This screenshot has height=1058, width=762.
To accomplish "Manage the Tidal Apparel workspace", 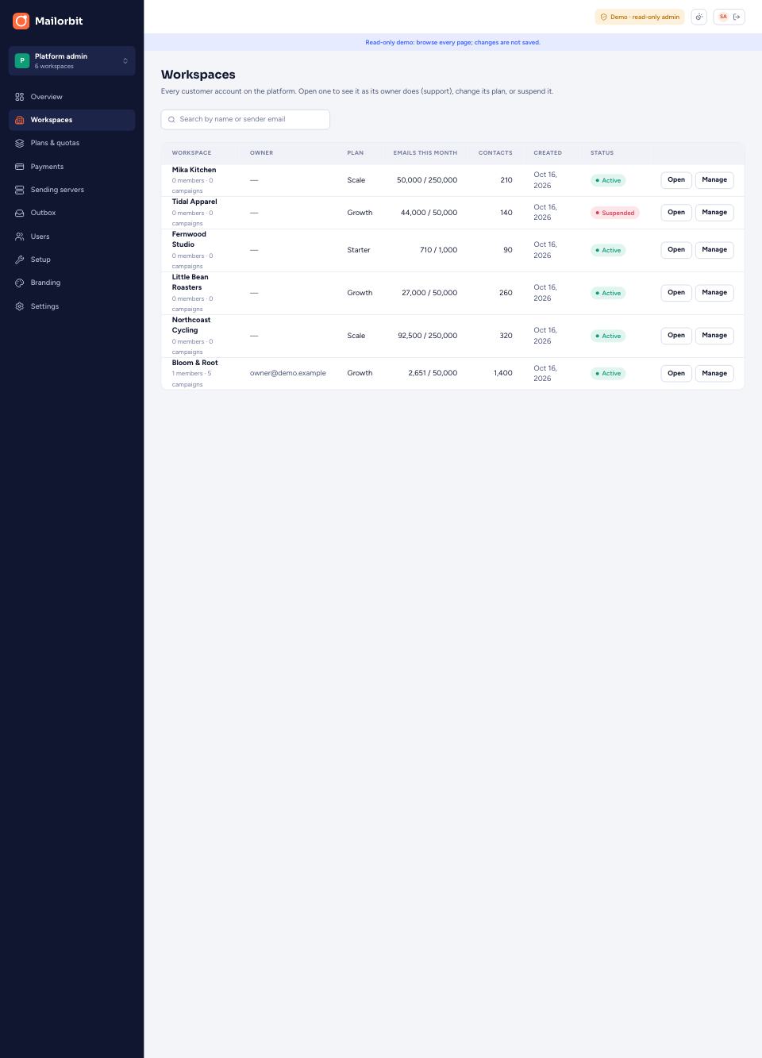I will 714,213.
